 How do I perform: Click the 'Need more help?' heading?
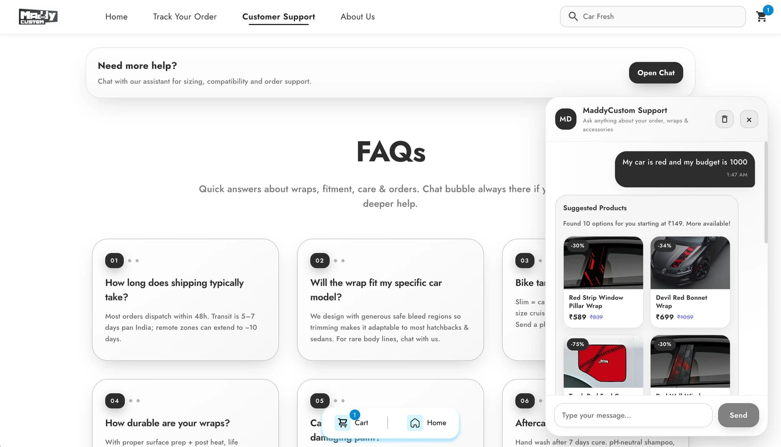137,66
